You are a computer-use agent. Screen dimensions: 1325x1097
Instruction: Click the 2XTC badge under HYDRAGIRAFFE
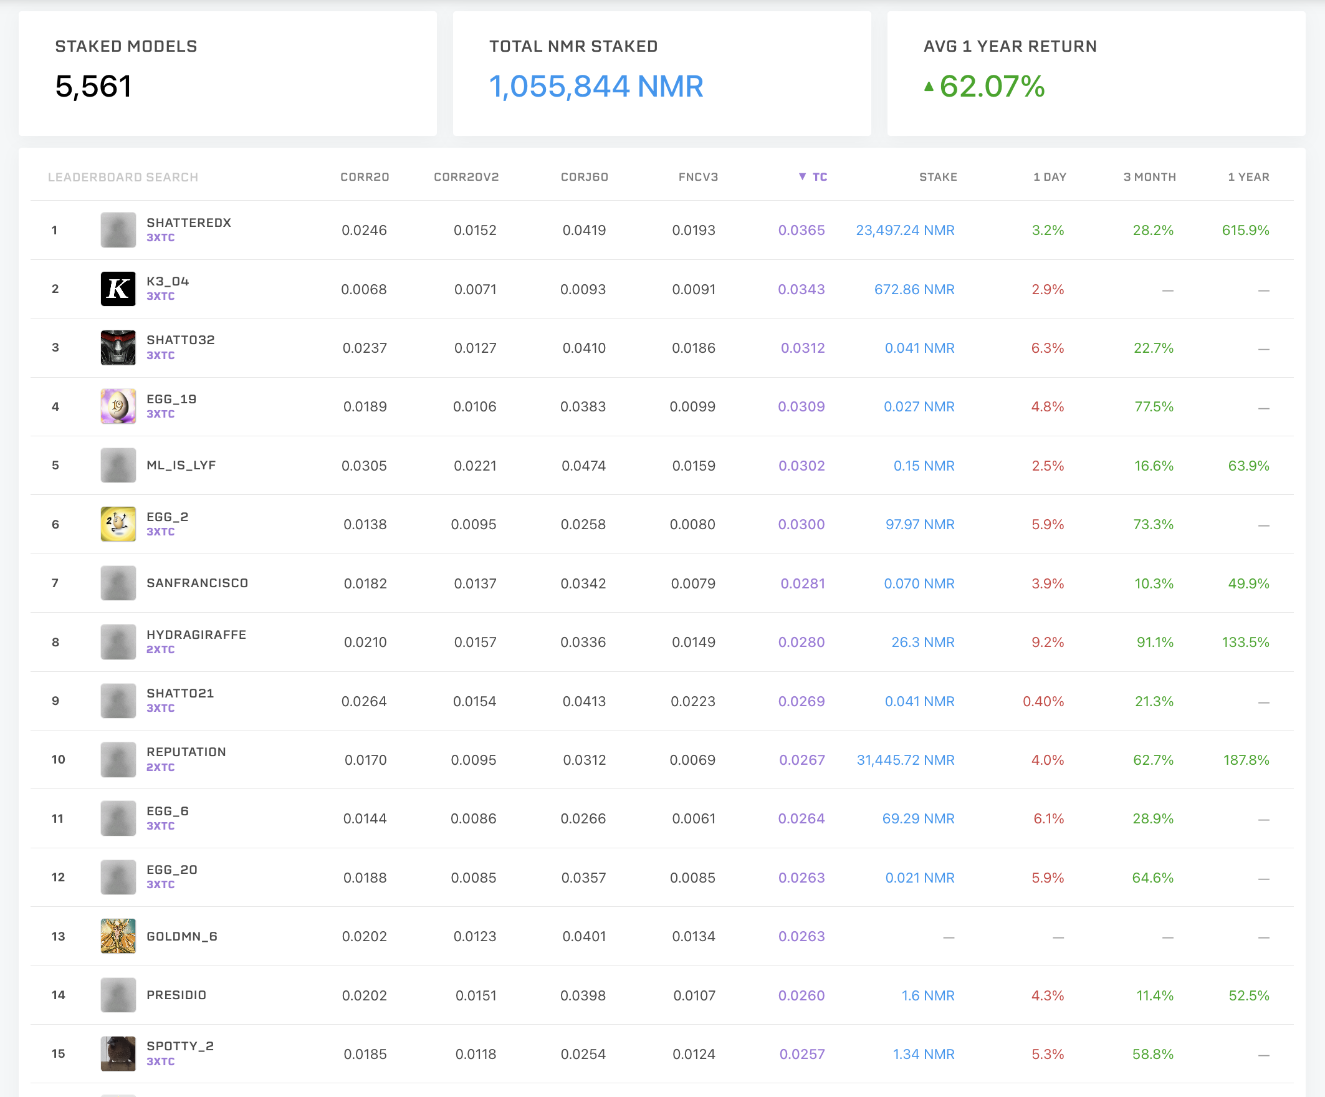tap(160, 649)
